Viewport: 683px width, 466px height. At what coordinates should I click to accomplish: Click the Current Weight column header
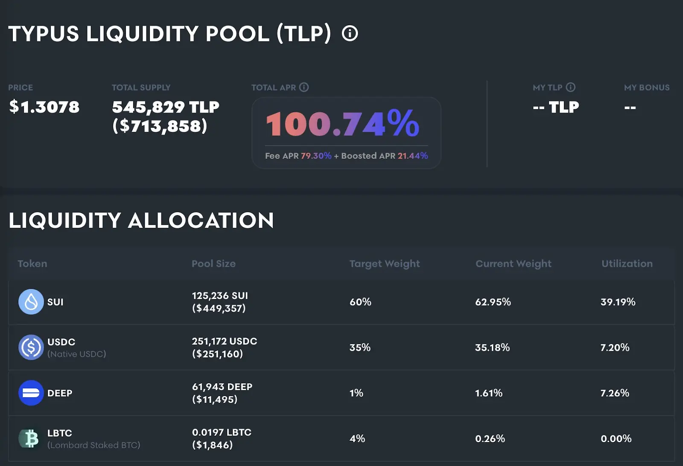coord(514,264)
